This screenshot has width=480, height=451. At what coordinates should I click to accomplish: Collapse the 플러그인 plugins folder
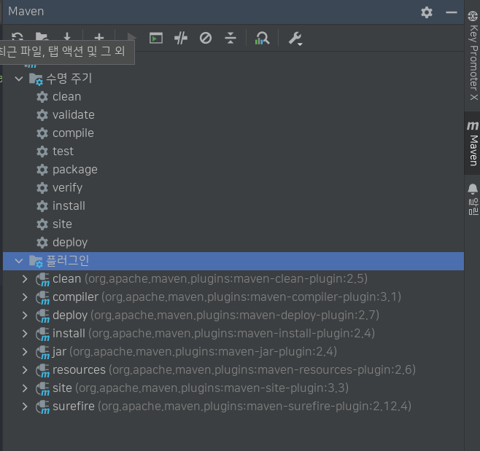coord(19,261)
